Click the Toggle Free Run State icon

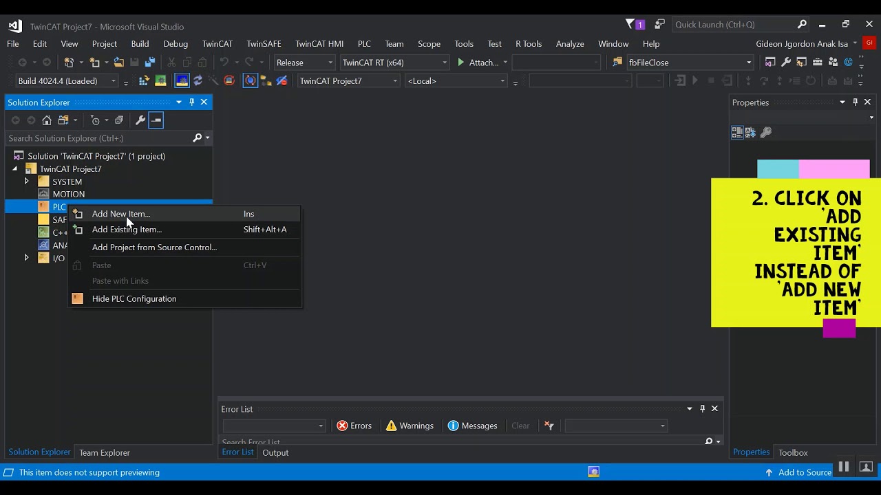click(229, 81)
